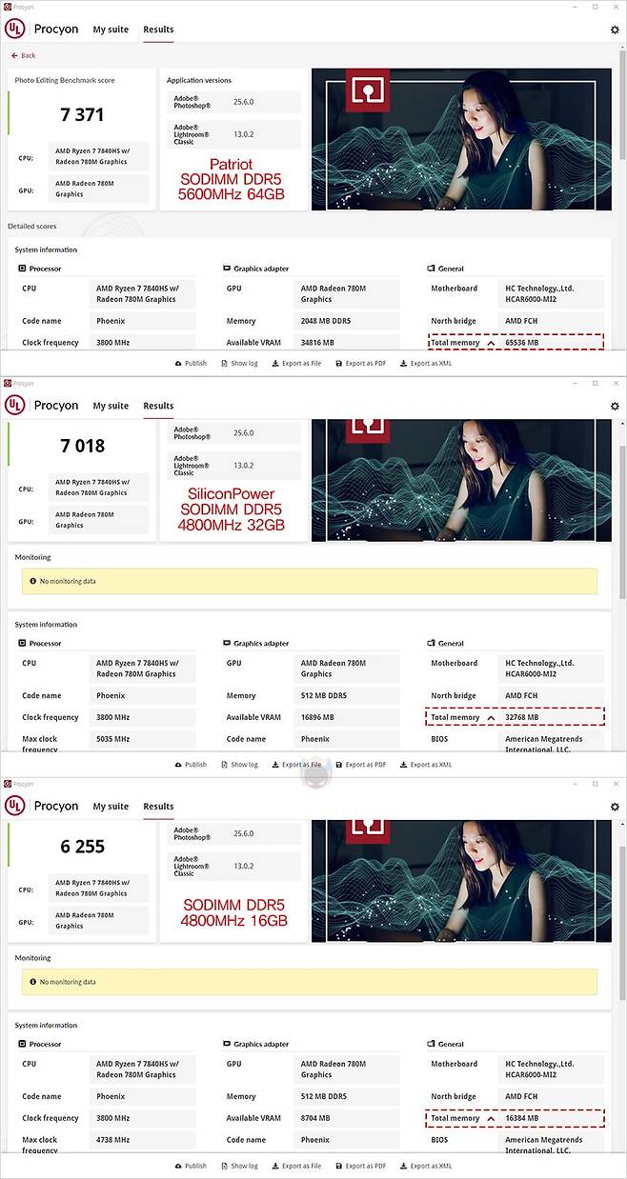Click the Total memory value 16384 MB
627x1179 pixels.
[521, 1118]
